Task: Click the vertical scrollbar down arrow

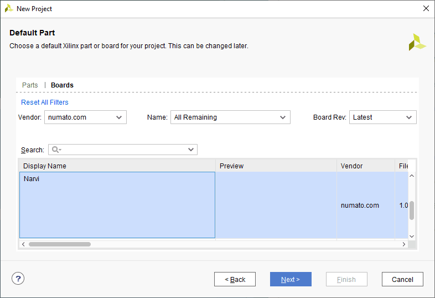Action: click(x=411, y=236)
